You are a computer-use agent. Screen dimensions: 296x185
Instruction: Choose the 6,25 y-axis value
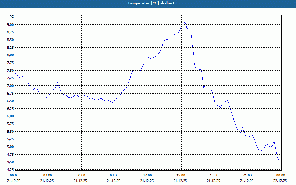tap(11, 108)
